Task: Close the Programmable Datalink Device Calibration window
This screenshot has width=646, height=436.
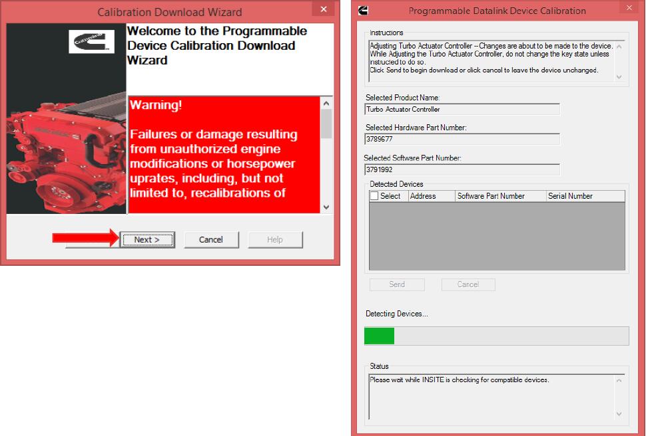Action: point(629,8)
